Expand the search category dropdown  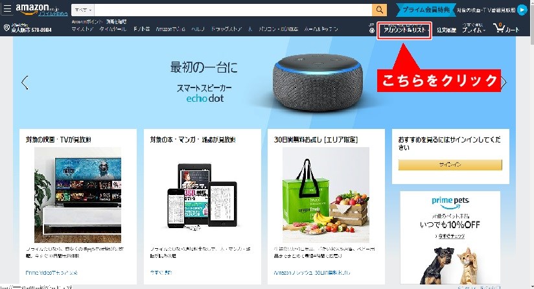coord(83,10)
